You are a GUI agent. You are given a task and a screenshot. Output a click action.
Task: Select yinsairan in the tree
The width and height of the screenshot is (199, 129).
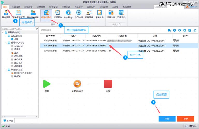[17, 46]
